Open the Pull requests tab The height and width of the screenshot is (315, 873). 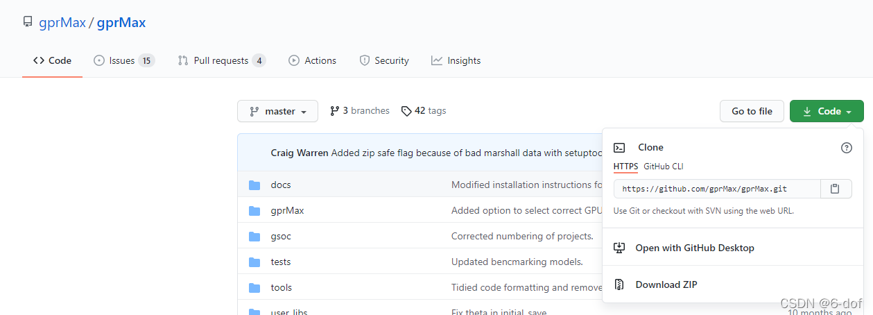point(222,60)
